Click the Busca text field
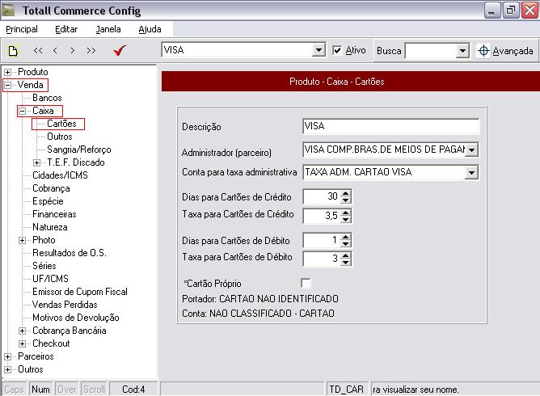The image size is (540, 396). (x=431, y=51)
